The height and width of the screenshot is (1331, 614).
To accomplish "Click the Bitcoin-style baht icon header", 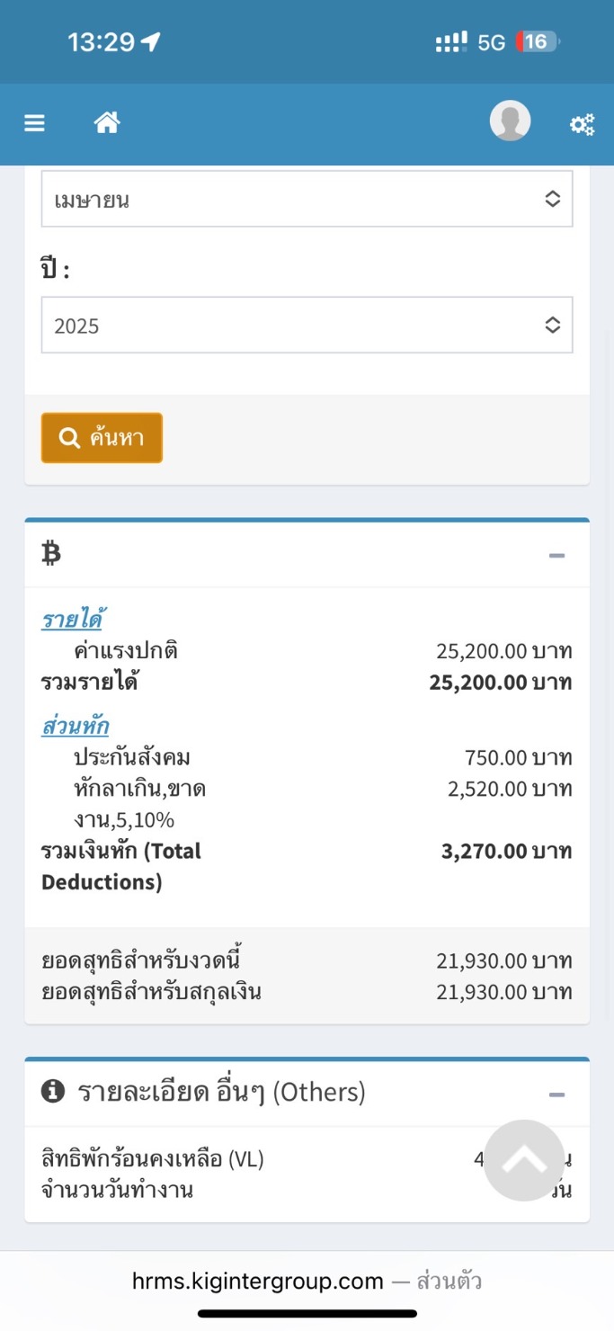I will click(51, 554).
